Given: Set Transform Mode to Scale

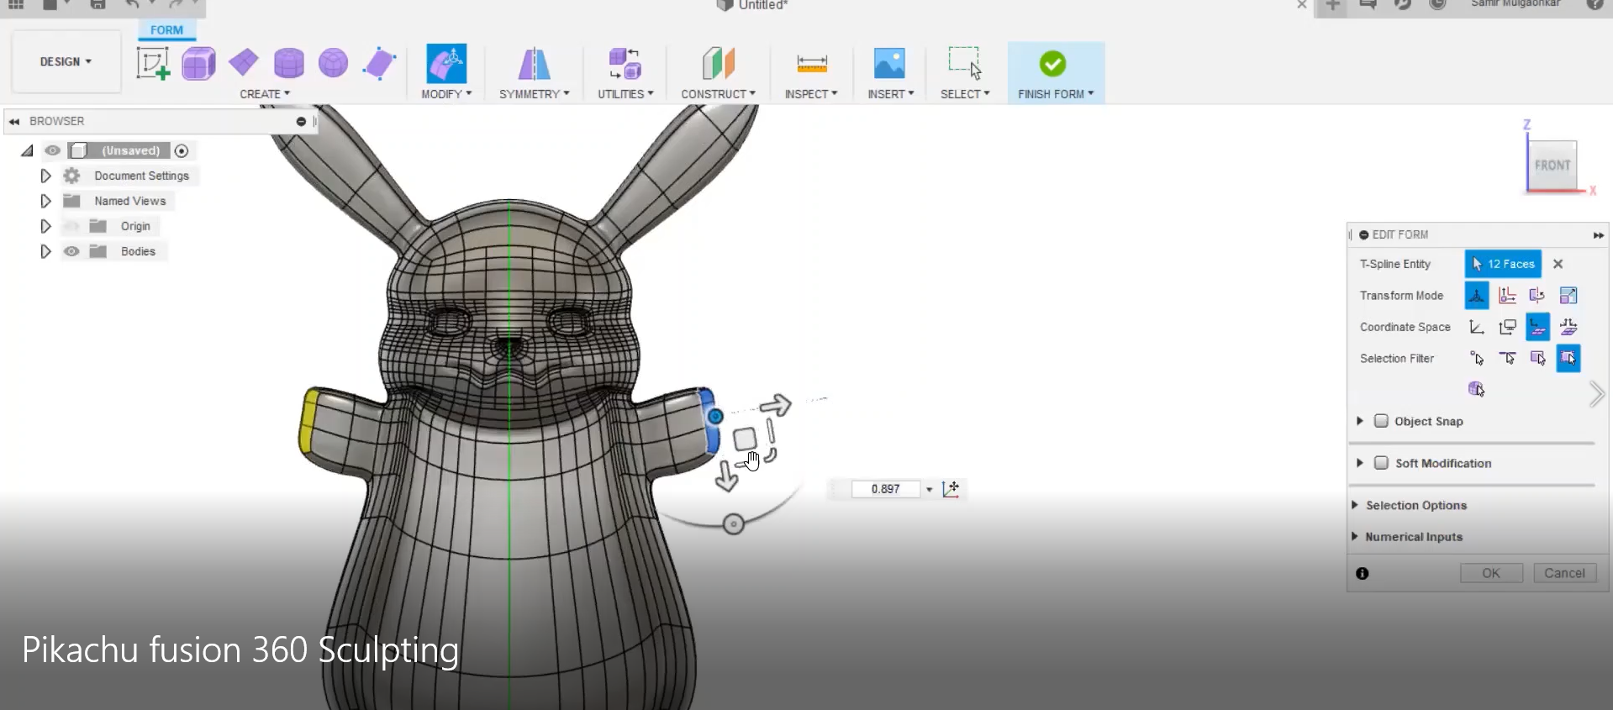Looking at the screenshot, I should [x=1568, y=296].
